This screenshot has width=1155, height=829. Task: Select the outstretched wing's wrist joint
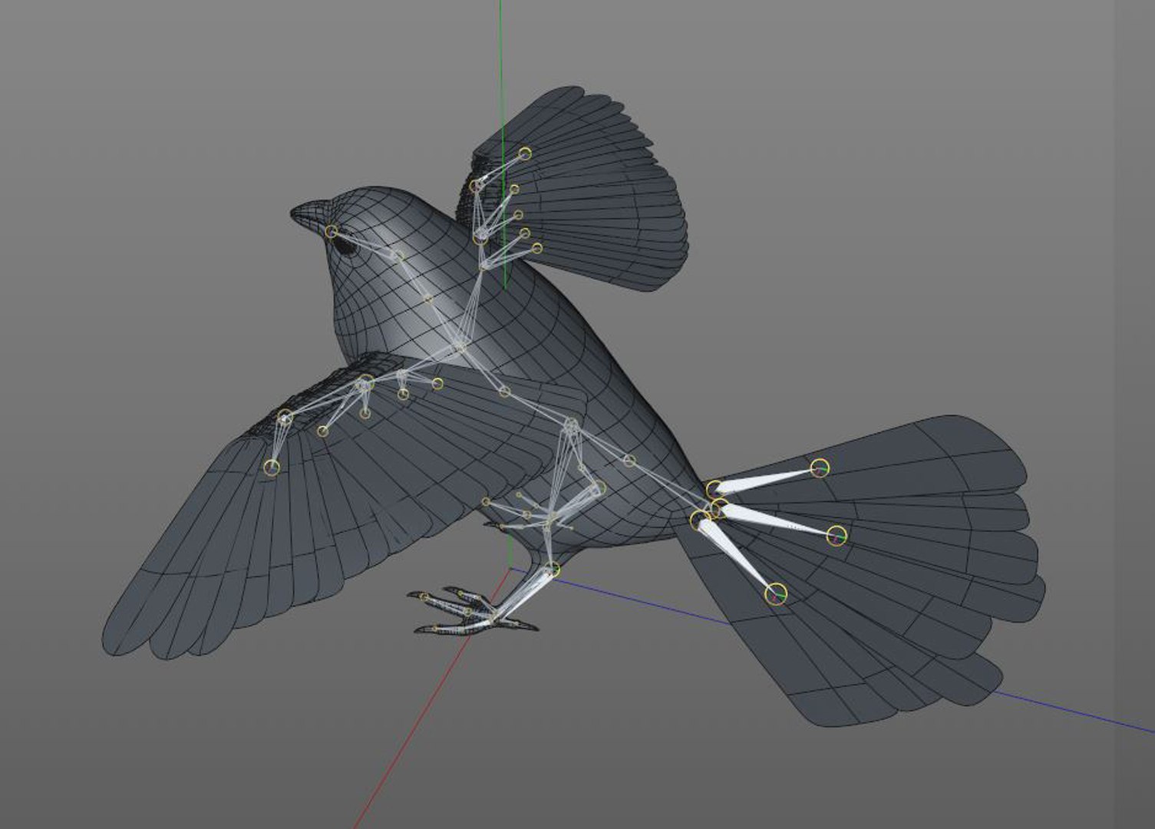[285, 418]
